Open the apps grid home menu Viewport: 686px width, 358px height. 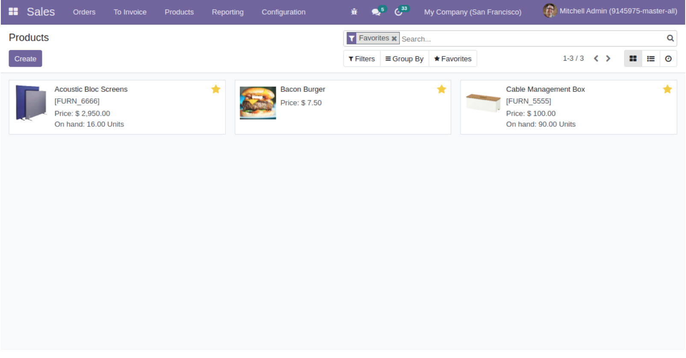(x=13, y=12)
